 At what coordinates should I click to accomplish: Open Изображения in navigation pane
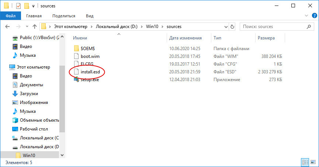(34, 102)
